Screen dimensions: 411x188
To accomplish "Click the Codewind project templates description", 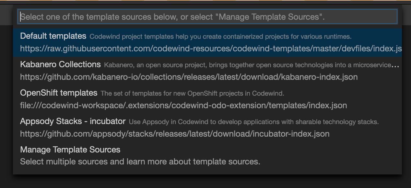I will (220, 37).
